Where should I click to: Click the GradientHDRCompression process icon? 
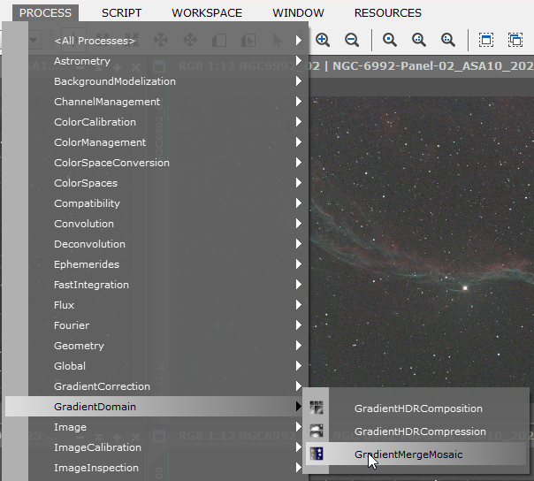tap(317, 431)
